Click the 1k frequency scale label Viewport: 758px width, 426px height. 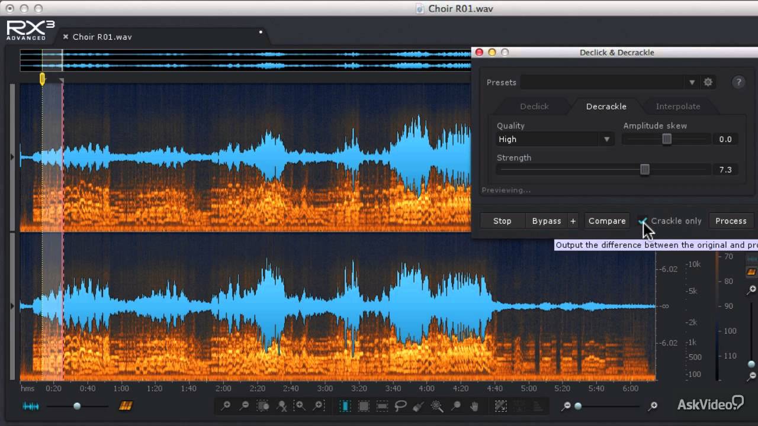[x=692, y=343]
